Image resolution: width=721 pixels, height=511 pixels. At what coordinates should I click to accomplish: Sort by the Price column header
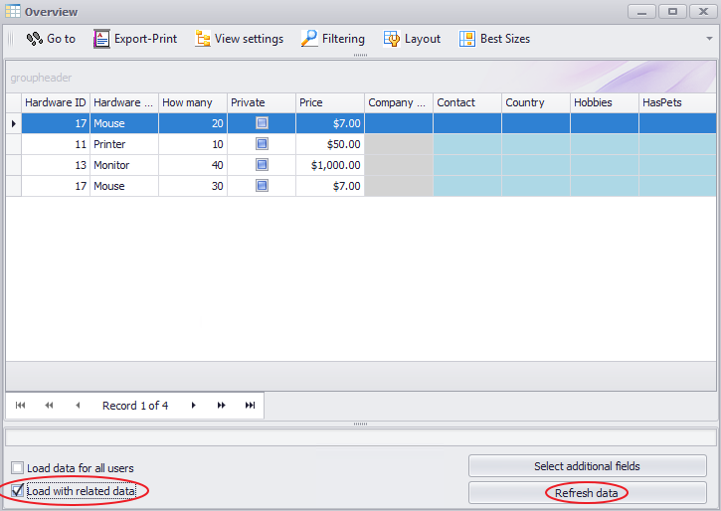tap(329, 102)
